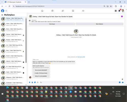Viewport: 127px width, 102px height.
Task: Choose a GIF with the GIF icon
Action: pyautogui.click(x=38, y=82)
